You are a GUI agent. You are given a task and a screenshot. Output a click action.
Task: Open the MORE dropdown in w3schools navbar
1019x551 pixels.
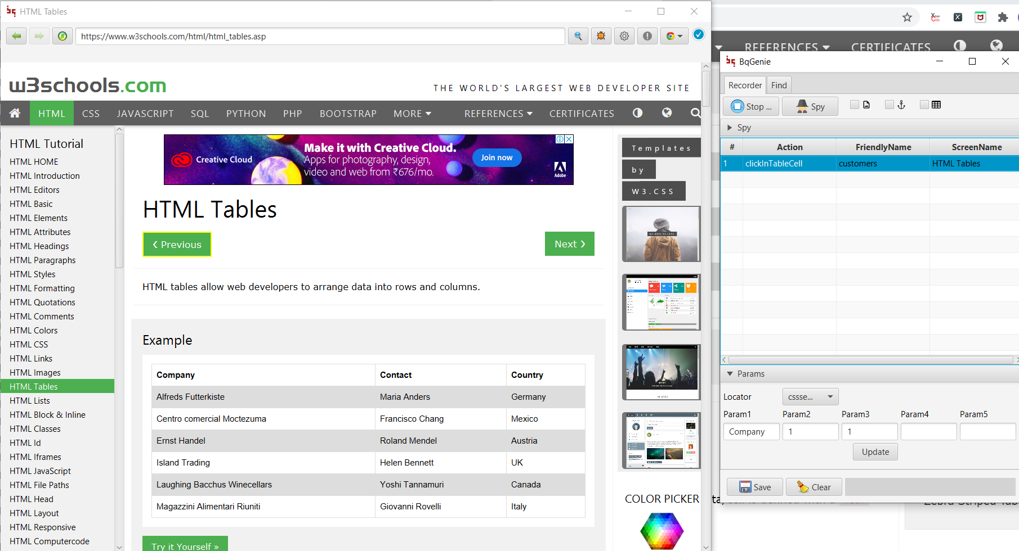click(x=412, y=114)
